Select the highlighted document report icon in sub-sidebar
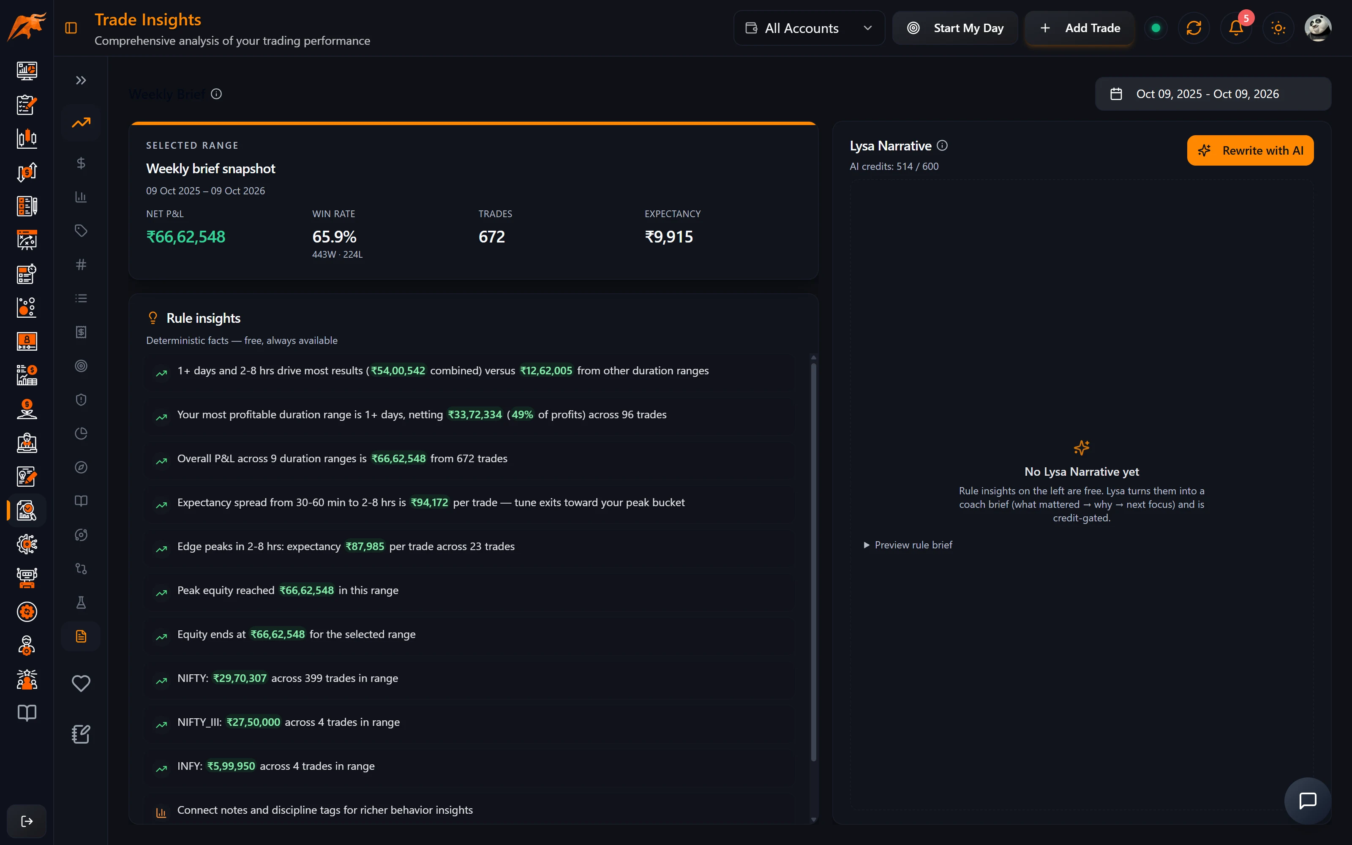Screen dimensions: 1352x845 (81, 637)
